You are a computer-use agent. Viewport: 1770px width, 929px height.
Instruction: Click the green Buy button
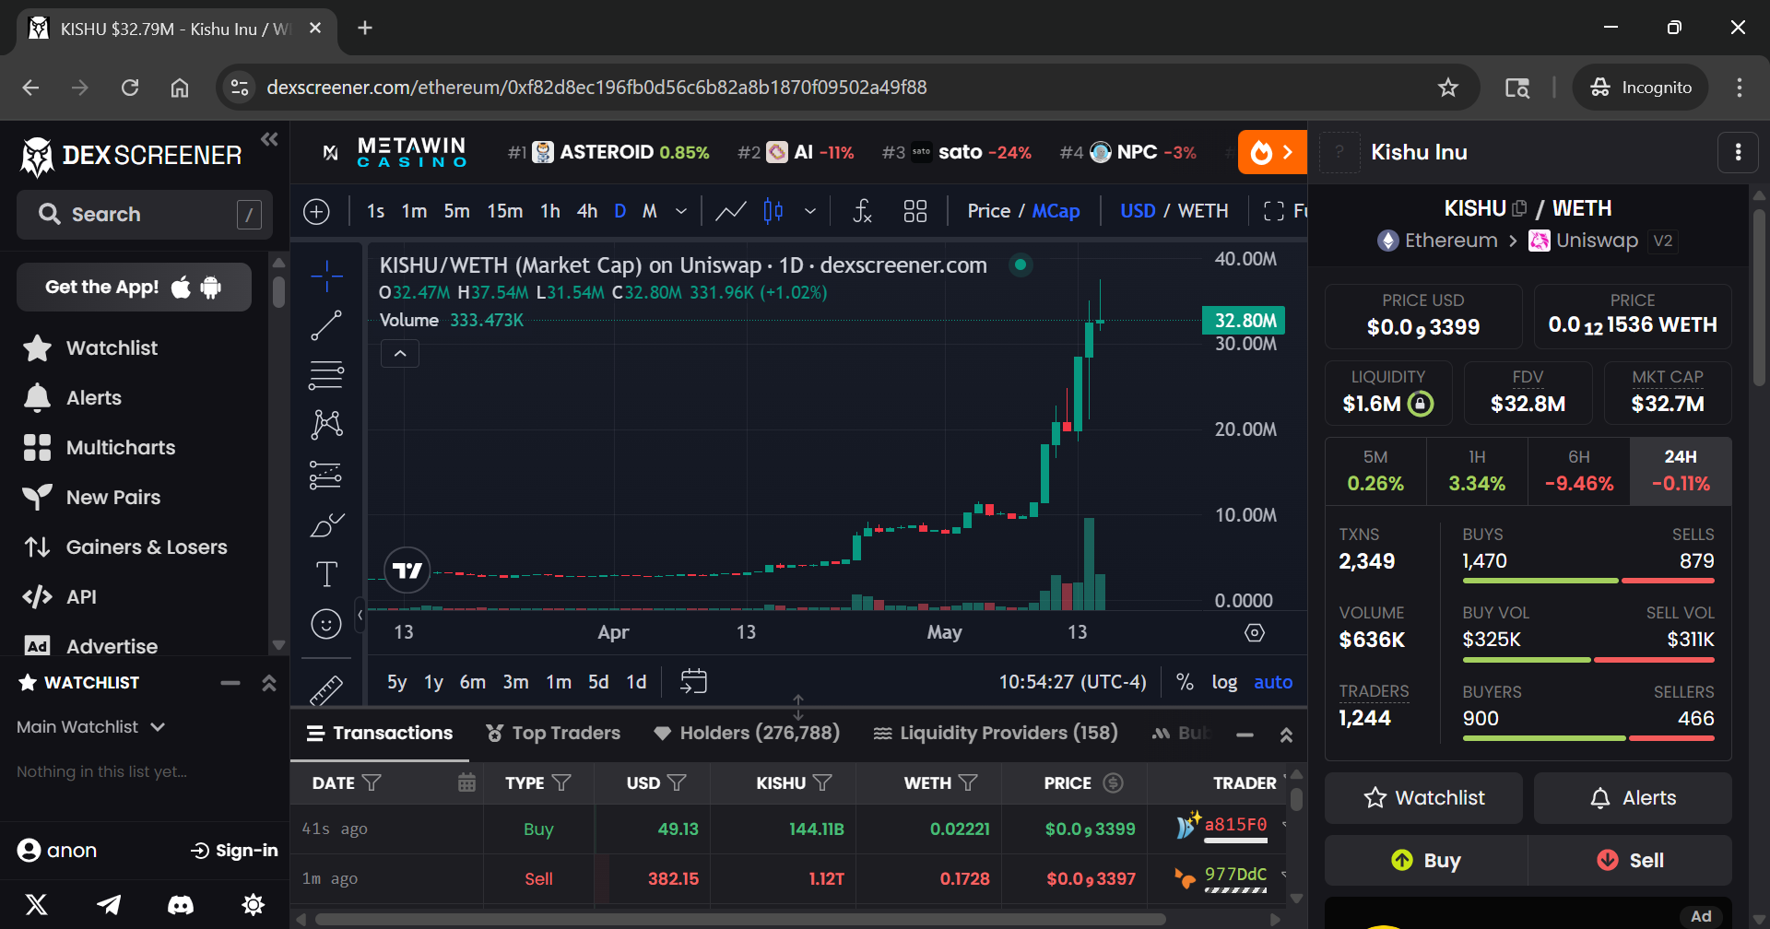[1426, 861]
